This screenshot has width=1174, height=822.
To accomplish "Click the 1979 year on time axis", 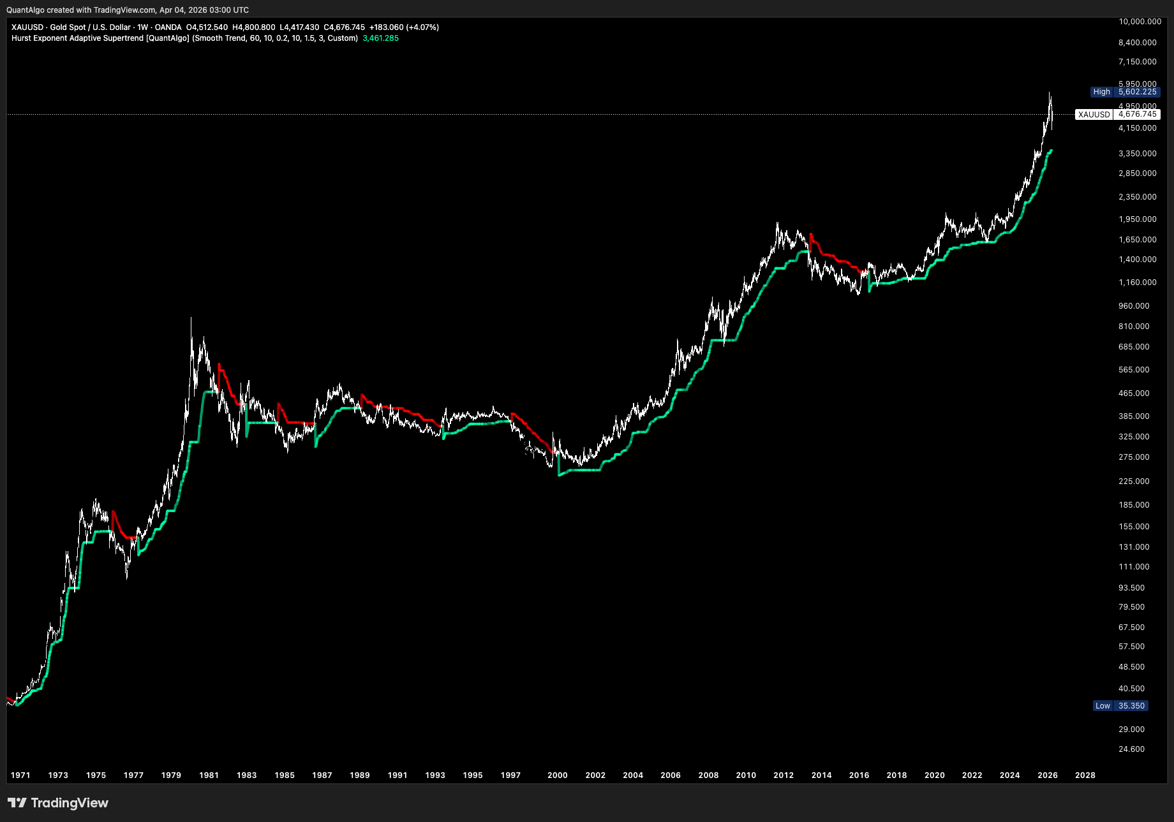I will click(171, 775).
